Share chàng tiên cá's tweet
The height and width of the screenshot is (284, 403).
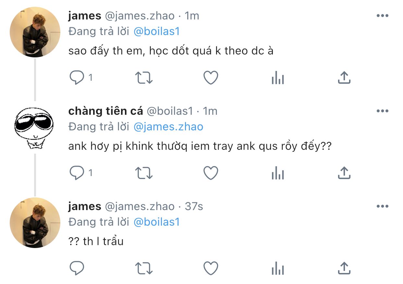coord(344,173)
